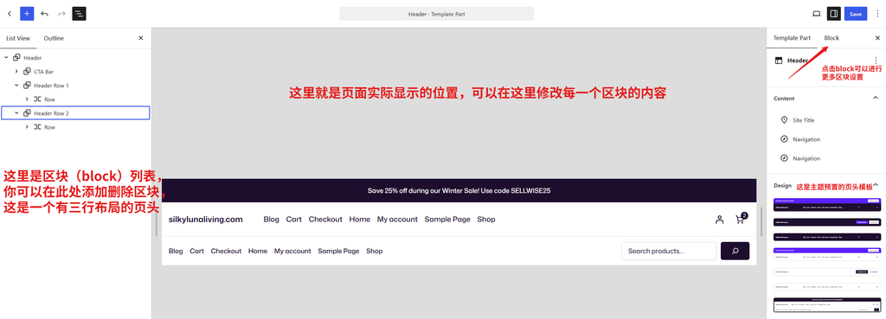Click Checkout in the row with search field
This screenshot has height=319, width=886.
click(226, 252)
